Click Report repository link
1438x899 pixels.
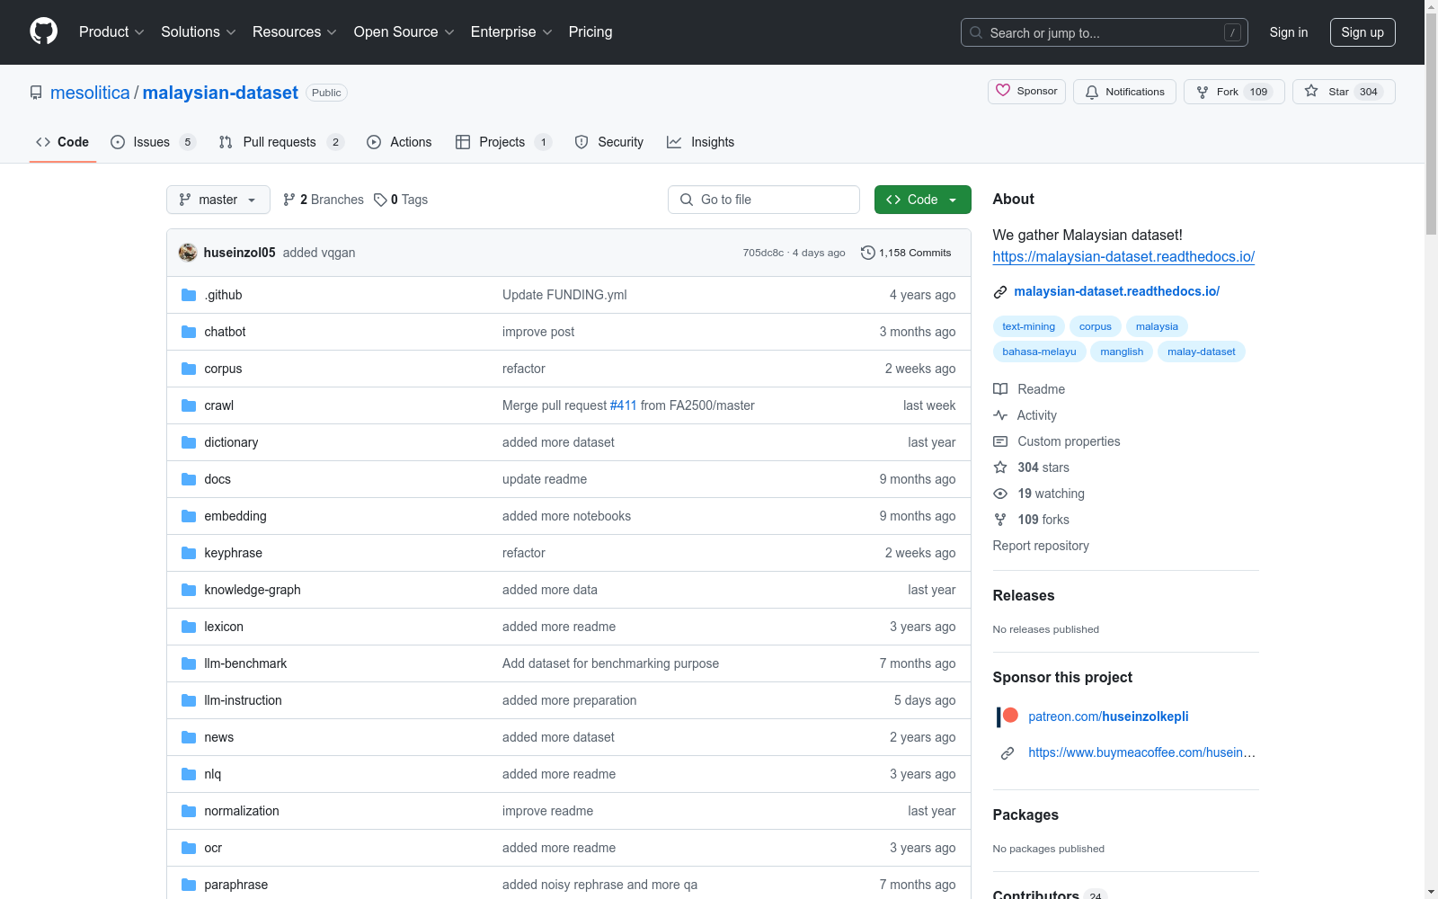[1041, 546]
